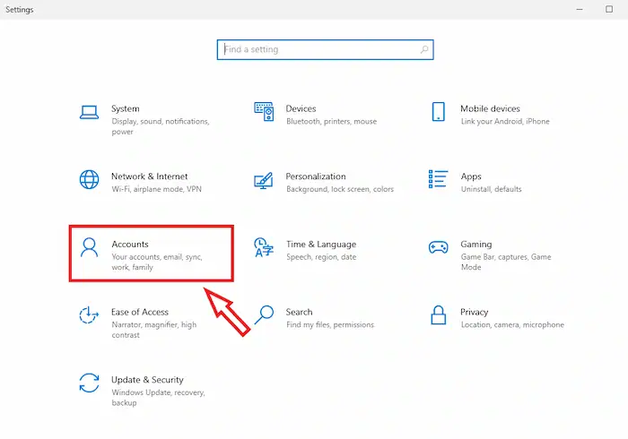Click the Find a setting field

click(325, 49)
